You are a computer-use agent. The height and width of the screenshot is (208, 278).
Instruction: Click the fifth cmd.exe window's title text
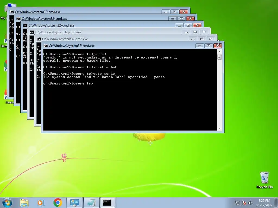click(x=65, y=39)
